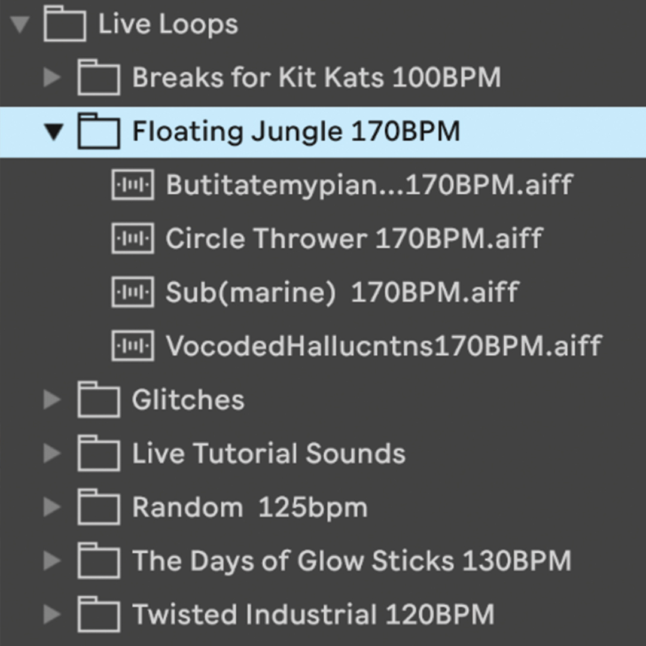This screenshot has height=646, width=646.
Task: Select VocodedHallucntns170BPM.aiff sample
Action: point(383,346)
